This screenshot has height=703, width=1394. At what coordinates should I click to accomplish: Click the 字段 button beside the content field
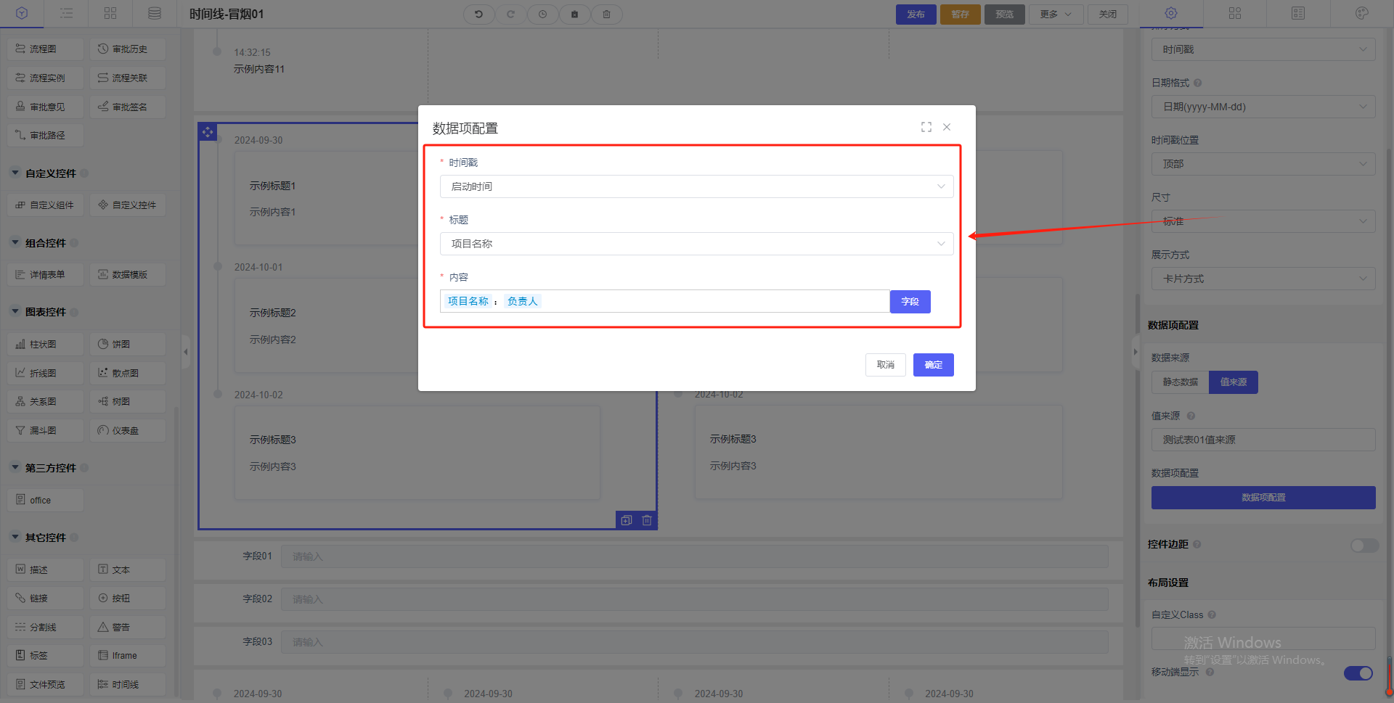click(910, 302)
